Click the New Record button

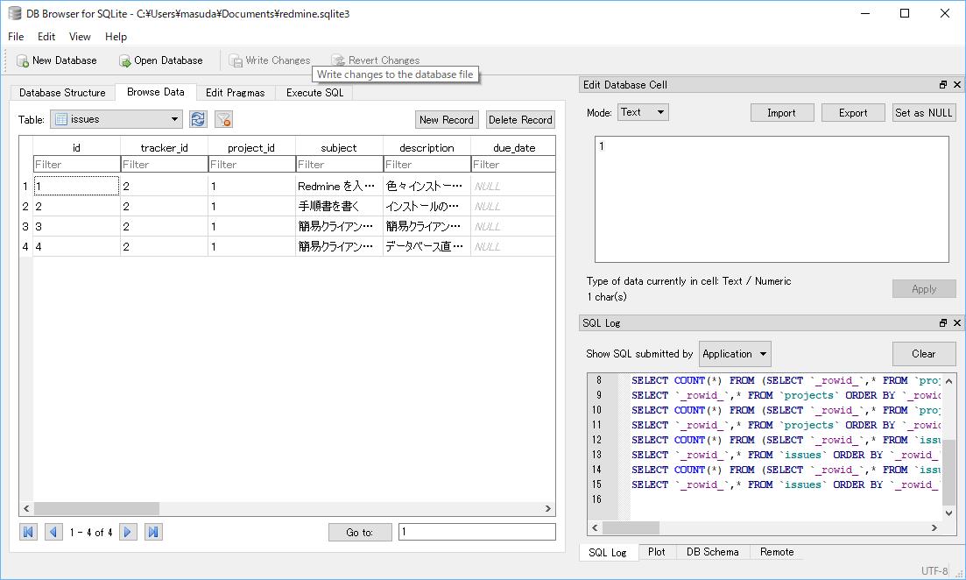pyautogui.click(x=446, y=120)
